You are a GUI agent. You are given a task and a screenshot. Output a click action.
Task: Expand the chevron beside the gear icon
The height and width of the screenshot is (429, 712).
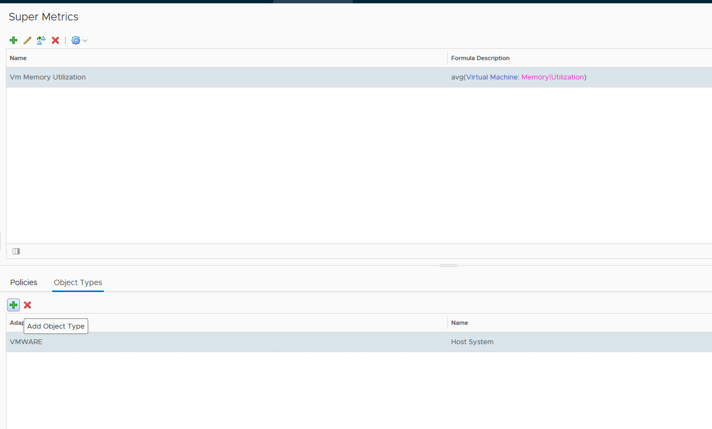point(85,41)
